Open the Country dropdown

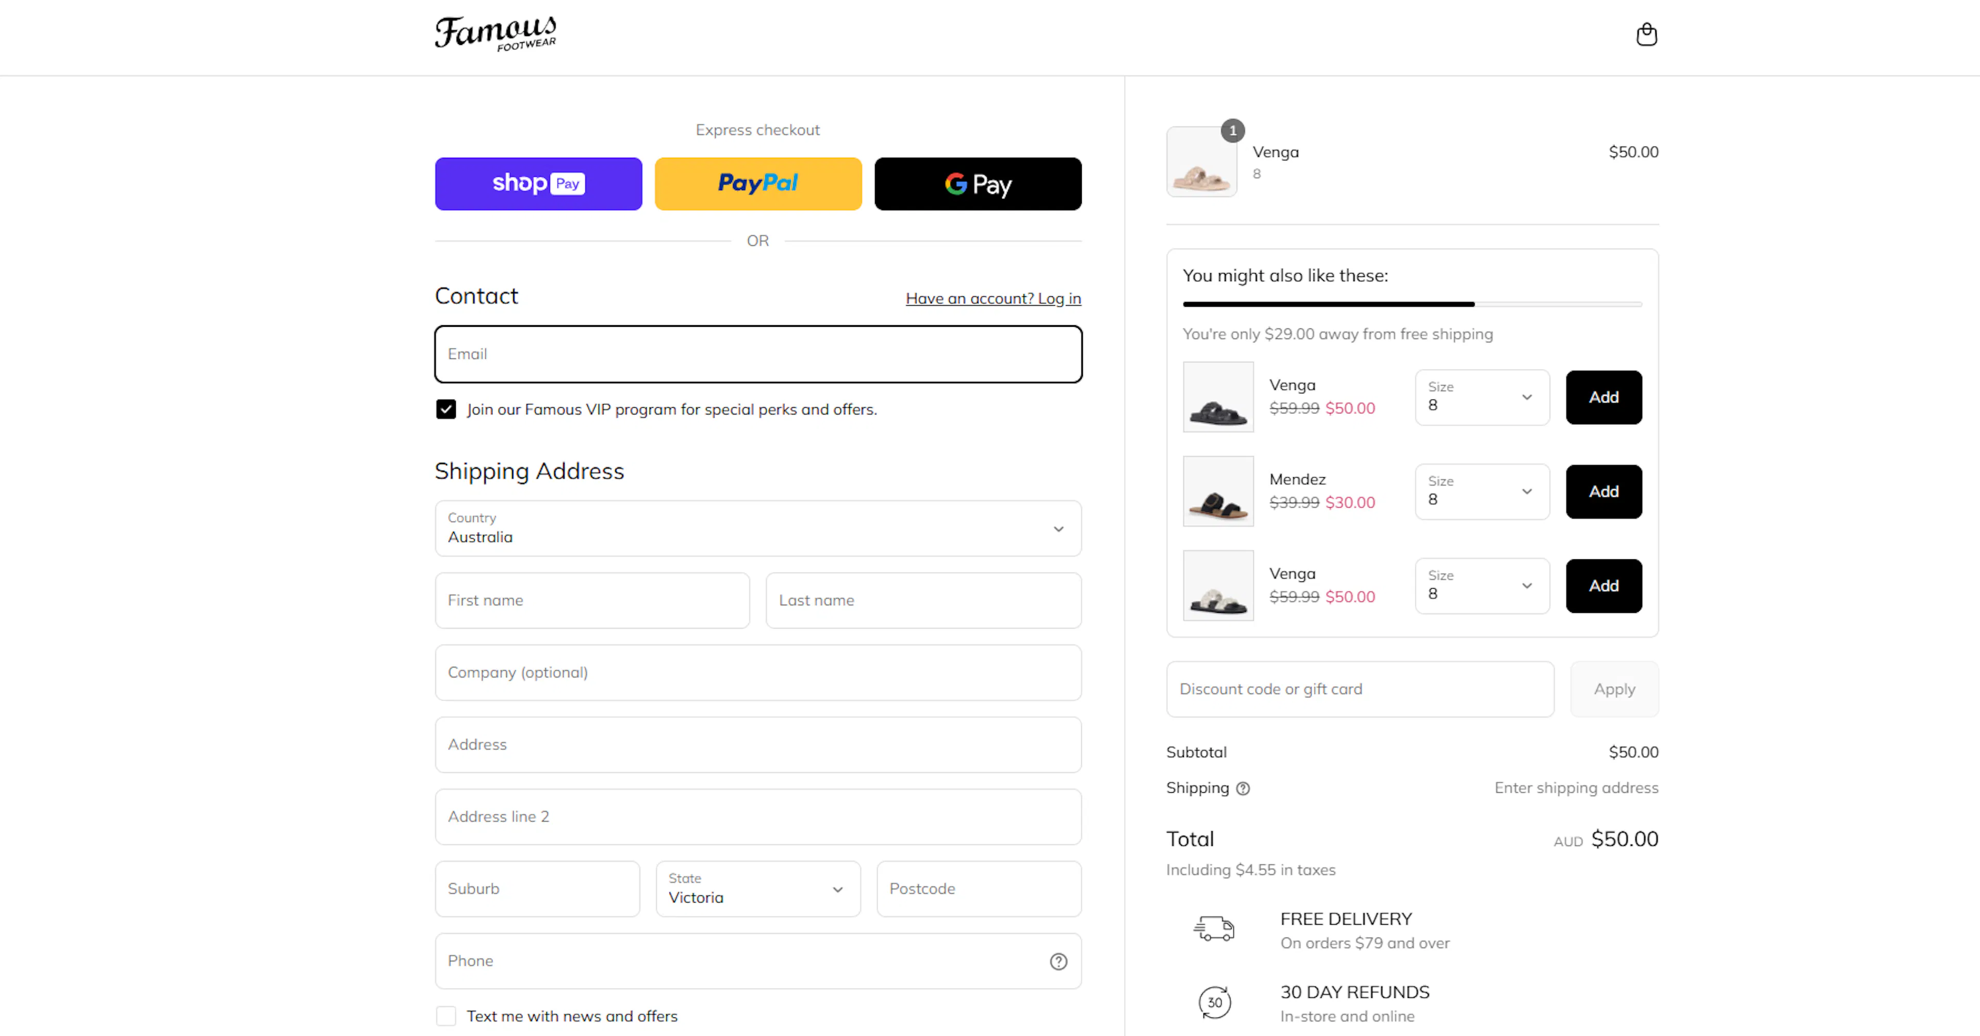(758, 529)
